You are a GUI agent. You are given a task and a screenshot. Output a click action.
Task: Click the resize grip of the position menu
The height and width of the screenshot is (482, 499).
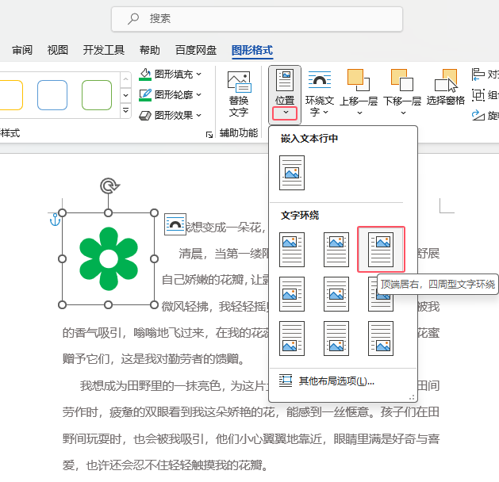point(412,397)
